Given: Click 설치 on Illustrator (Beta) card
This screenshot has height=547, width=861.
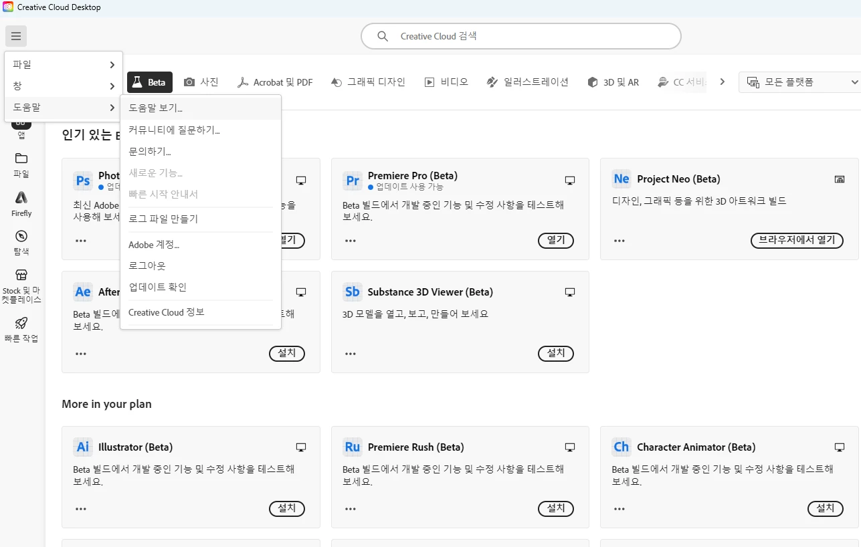Looking at the screenshot, I should [x=287, y=508].
